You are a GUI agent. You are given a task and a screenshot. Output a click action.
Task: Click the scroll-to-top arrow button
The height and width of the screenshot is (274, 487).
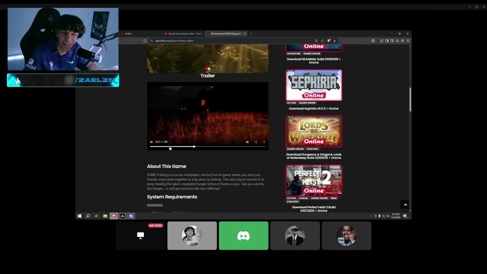405,205
